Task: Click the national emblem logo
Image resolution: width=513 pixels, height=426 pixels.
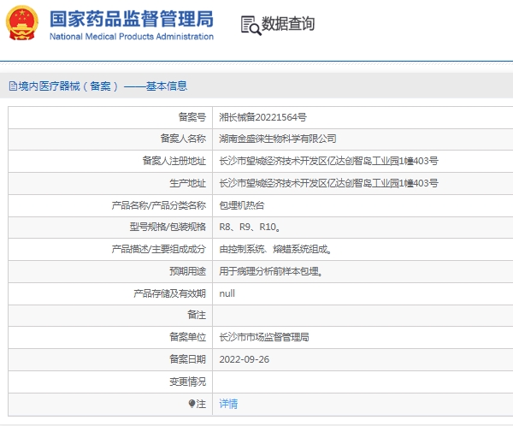Action: 22,23
